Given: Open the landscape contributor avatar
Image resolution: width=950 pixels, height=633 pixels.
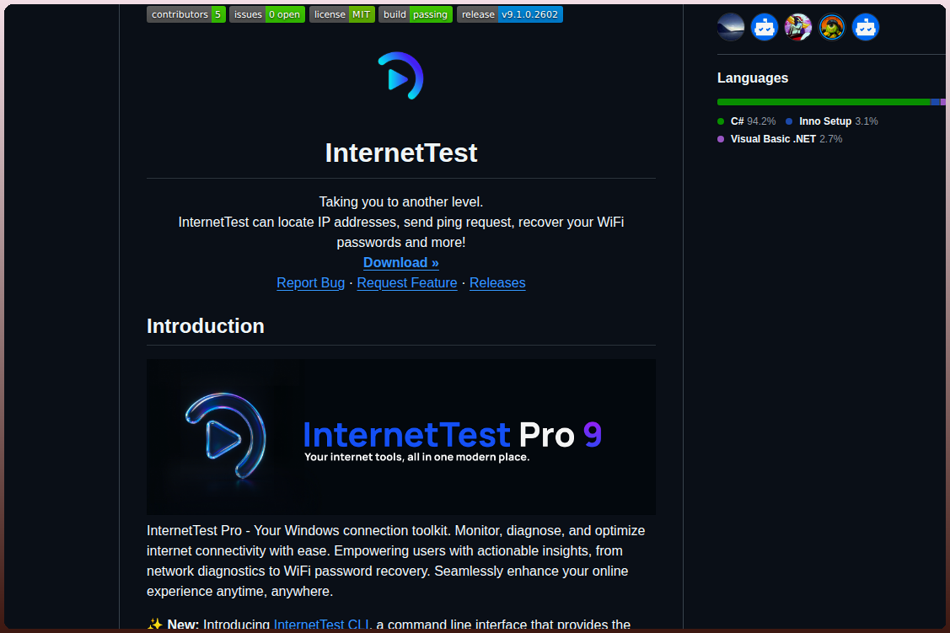Looking at the screenshot, I should [731, 27].
